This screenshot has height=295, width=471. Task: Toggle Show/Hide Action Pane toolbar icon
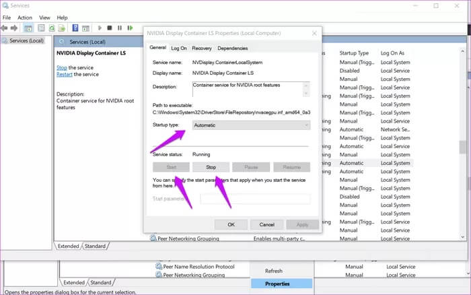(85, 28)
